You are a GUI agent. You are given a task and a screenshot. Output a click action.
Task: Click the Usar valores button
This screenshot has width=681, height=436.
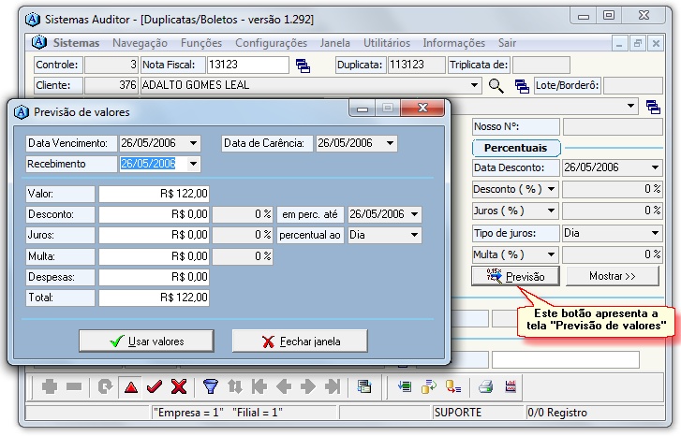point(146,341)
